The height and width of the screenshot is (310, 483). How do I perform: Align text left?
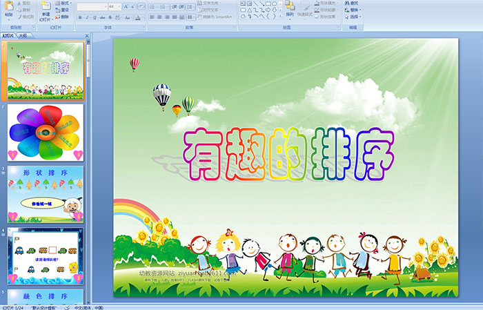152,17
